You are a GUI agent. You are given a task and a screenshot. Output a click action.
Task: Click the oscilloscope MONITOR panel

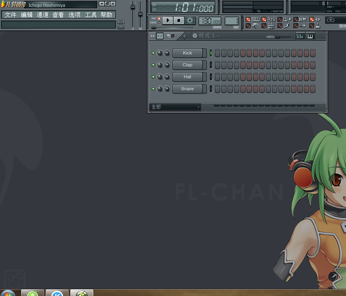tap(253, 7)
